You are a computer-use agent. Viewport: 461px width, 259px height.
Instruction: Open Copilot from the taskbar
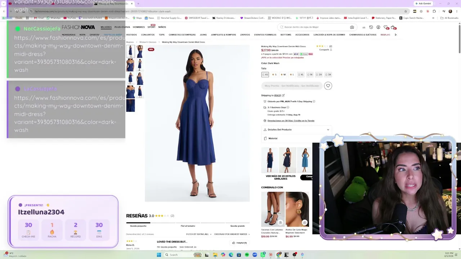click(223, 255)
